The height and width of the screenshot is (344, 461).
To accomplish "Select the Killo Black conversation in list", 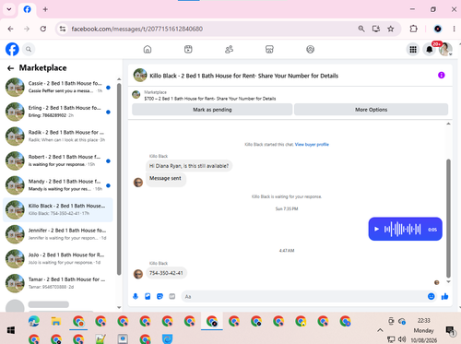I will [58, 209].
